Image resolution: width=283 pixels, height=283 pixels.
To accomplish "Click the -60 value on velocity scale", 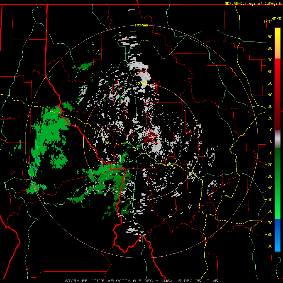I will [x=269, y=211].
